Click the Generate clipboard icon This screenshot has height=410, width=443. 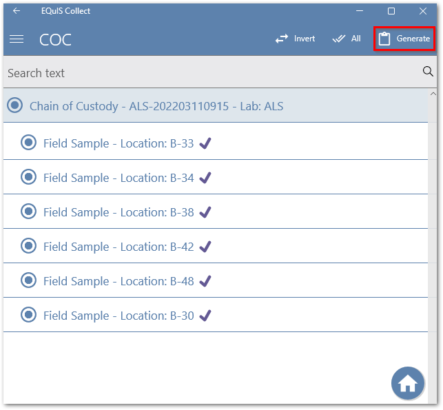coord(384,39)
